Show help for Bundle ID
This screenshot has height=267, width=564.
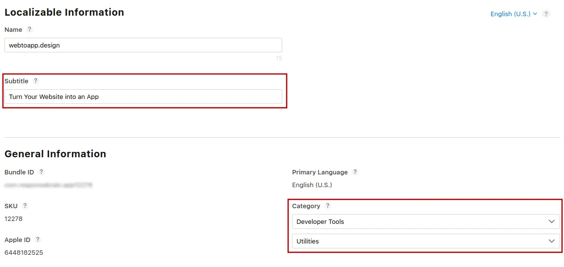(41, 172)
